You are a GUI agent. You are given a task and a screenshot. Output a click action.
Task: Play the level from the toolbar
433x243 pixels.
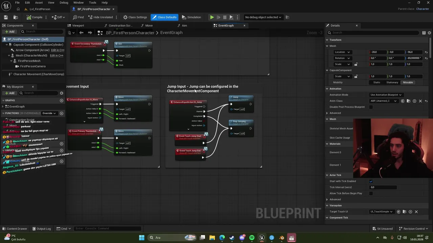tap(212, 17)
